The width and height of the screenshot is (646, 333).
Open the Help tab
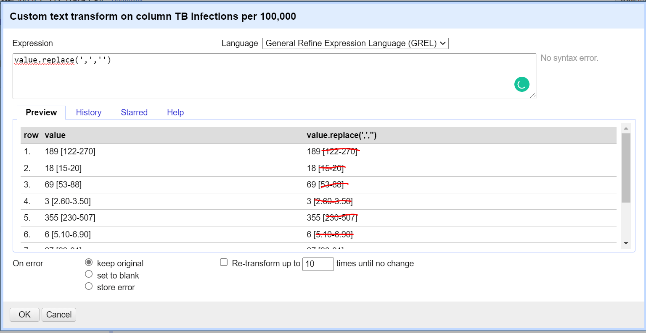point(175,112)
